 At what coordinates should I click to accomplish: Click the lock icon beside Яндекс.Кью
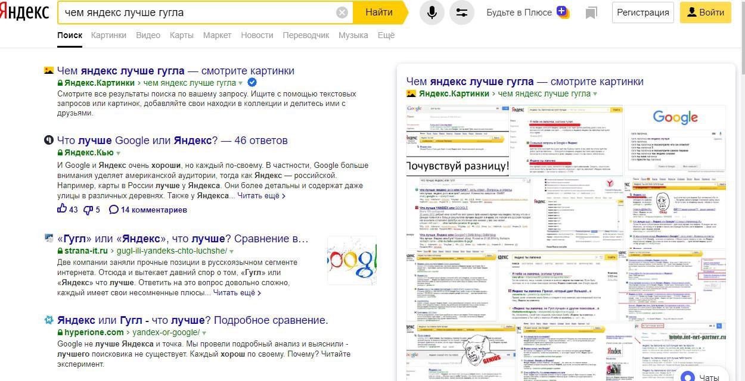pos(60,153)
